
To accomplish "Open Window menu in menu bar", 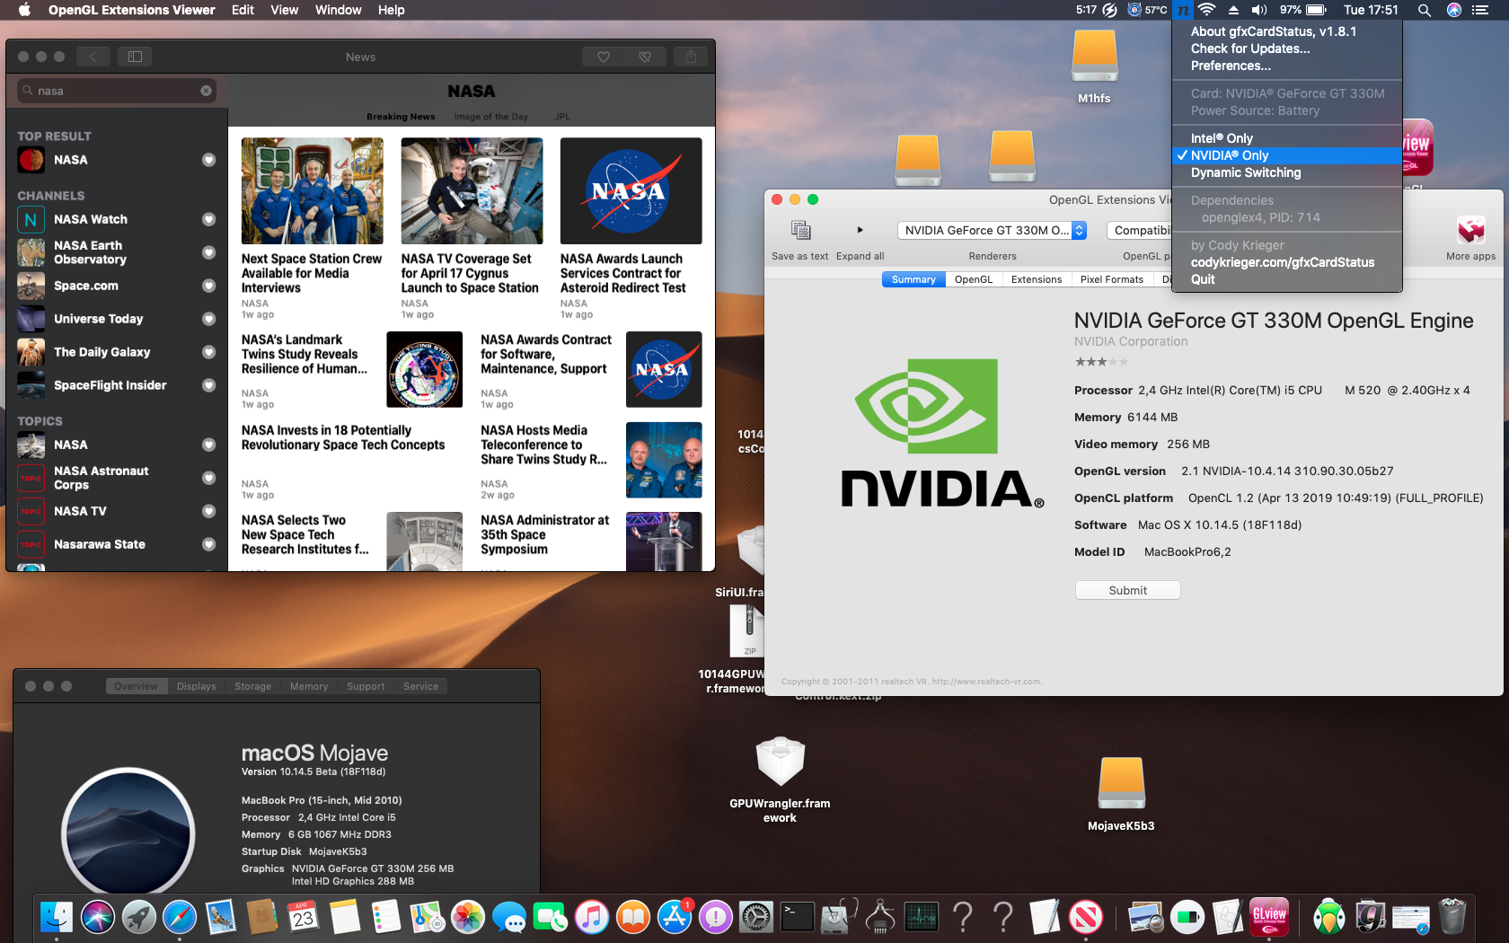I will pyautogui.click(x=338, y=10).
